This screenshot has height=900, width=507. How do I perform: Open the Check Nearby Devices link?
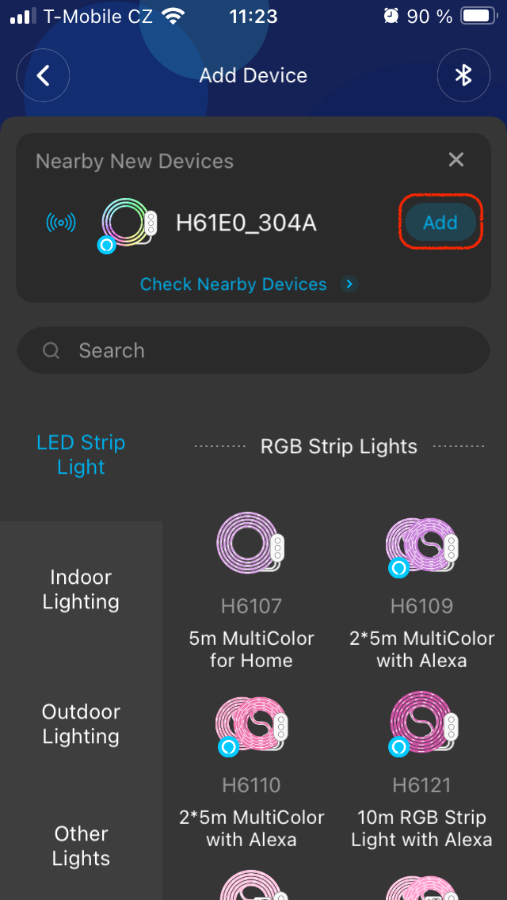click(233, 284)
